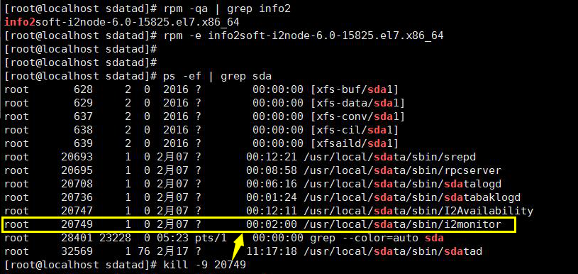Image resolution: width=578 pixels, height=274 pixels.
Task: Click the highlighted i2monitor process line
Action: (x=259, y=224)
